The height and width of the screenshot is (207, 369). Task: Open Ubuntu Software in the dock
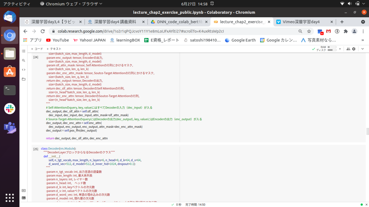click(10, 72)
